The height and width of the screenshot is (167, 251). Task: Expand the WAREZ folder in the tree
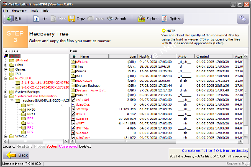[x=6, y=137]
